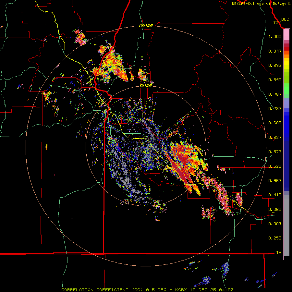Screen dimensions: 292x292
Task: Click the 0.893 legend value
Action: [x=275, y=65]
